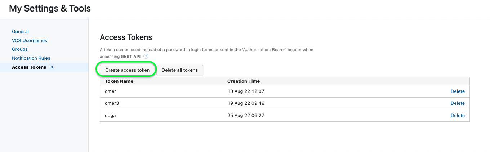Select the omer token name cell
Screen dimensions: 490x152
click(x=111, y=91)
